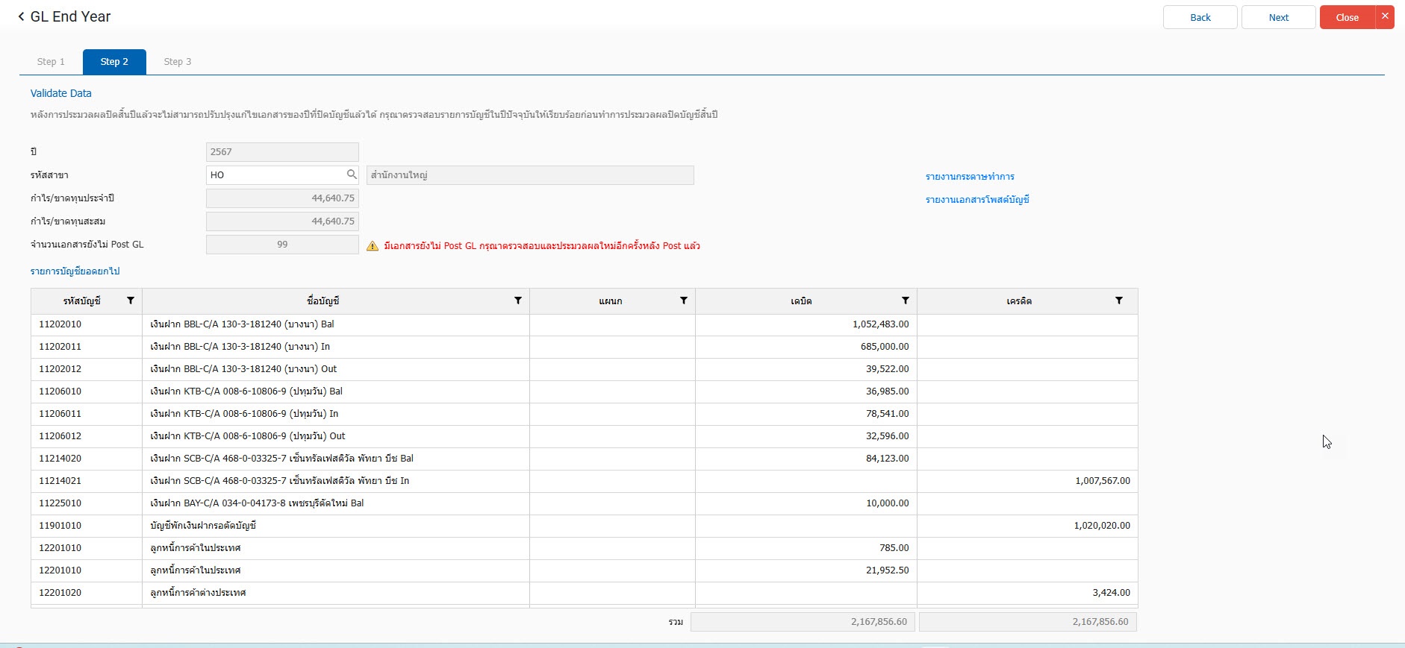Screen dimensions: 1405x648
Task: Switch to Step 3 tab
Action: [178, 62]
